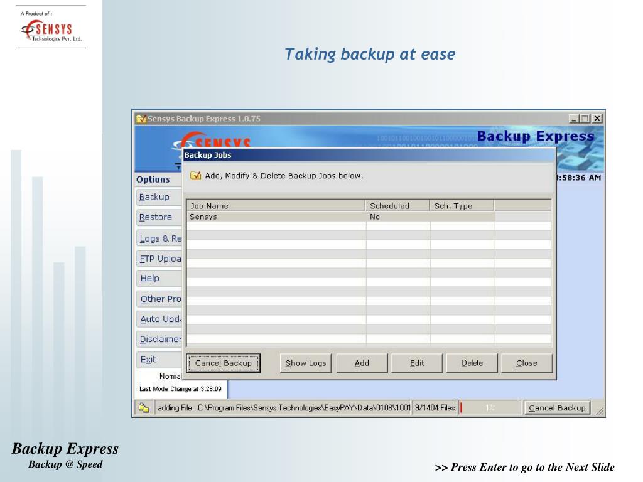Click the Job Name column header
Screen dimensions: 643x482
pyautogui.click(x=276, y=206)
